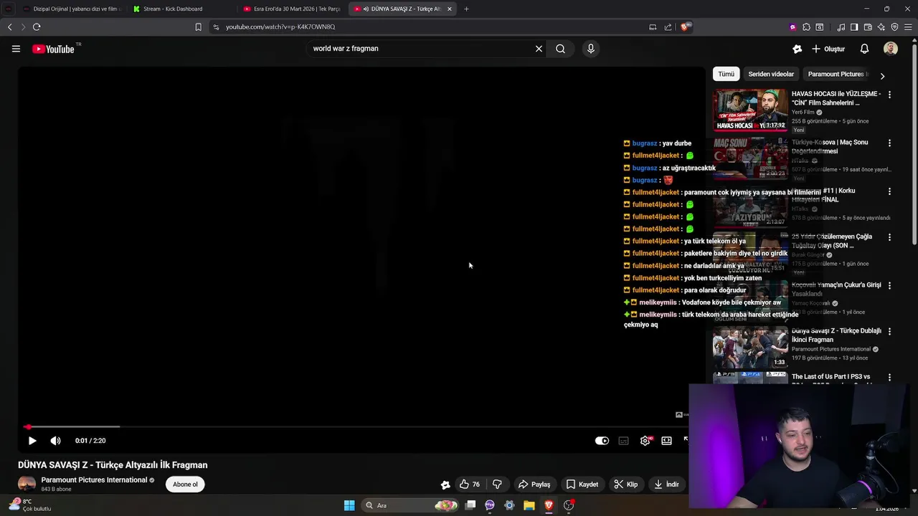
Task: Open Paramount Pictures International channel link
Action: (x=94, y=480)
